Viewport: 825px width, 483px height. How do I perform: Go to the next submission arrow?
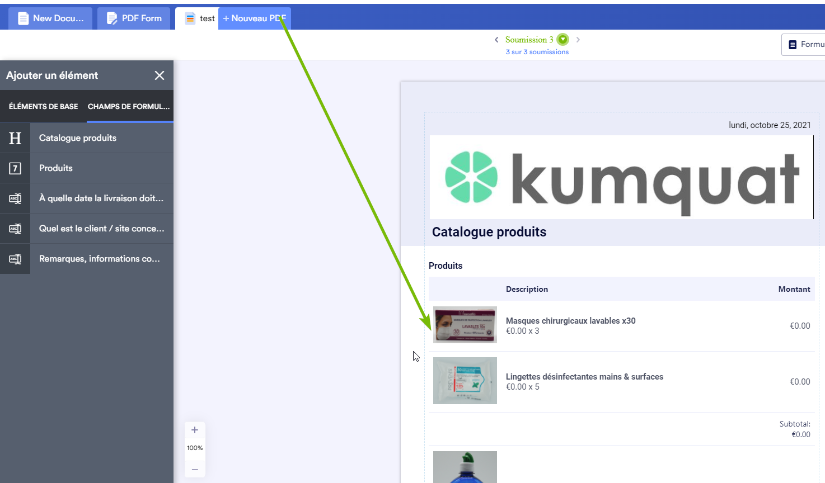click(578, 40)
